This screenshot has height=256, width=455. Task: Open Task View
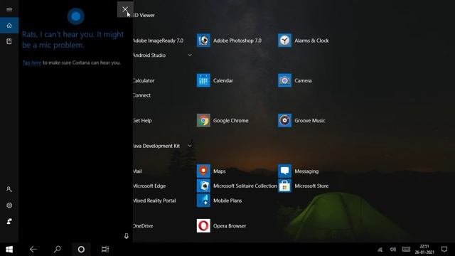[x=105, y=250]
